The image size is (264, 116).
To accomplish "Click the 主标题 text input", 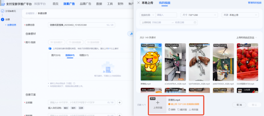I will (82, 102).
